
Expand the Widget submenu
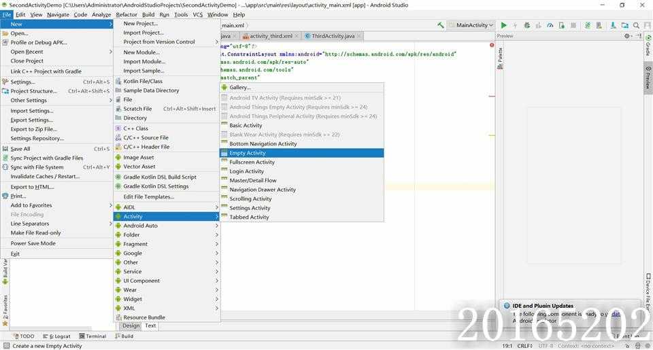click(167, 299)
